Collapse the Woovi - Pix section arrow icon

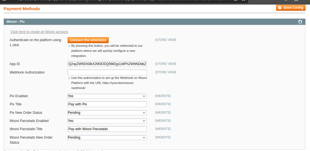coord(300,22)
